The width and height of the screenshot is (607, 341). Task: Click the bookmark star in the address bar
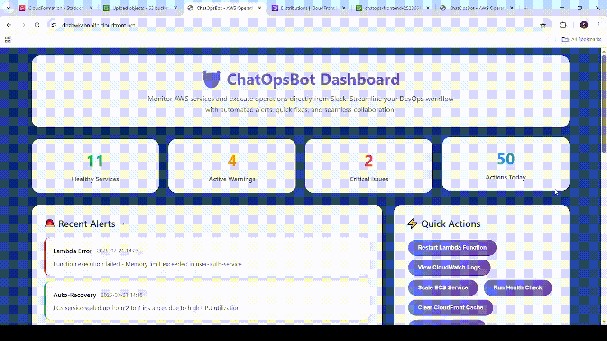(543, 25)
